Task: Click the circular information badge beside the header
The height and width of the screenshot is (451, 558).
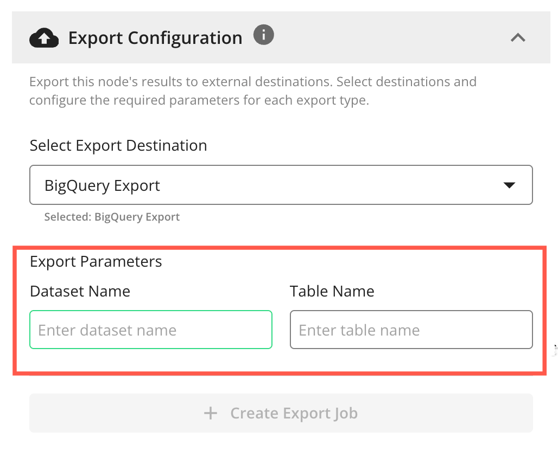Action: point(264,35)
